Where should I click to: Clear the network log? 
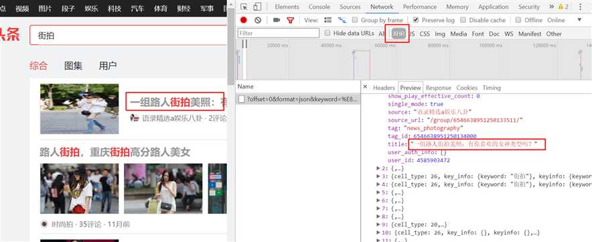tap(258, 20)
